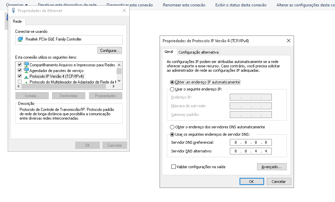Enable Protocolo do Multiplexador de Adaptador checkbox
Image resolution: width=335 pixels, height=202 pixels.
pos(19,82)
